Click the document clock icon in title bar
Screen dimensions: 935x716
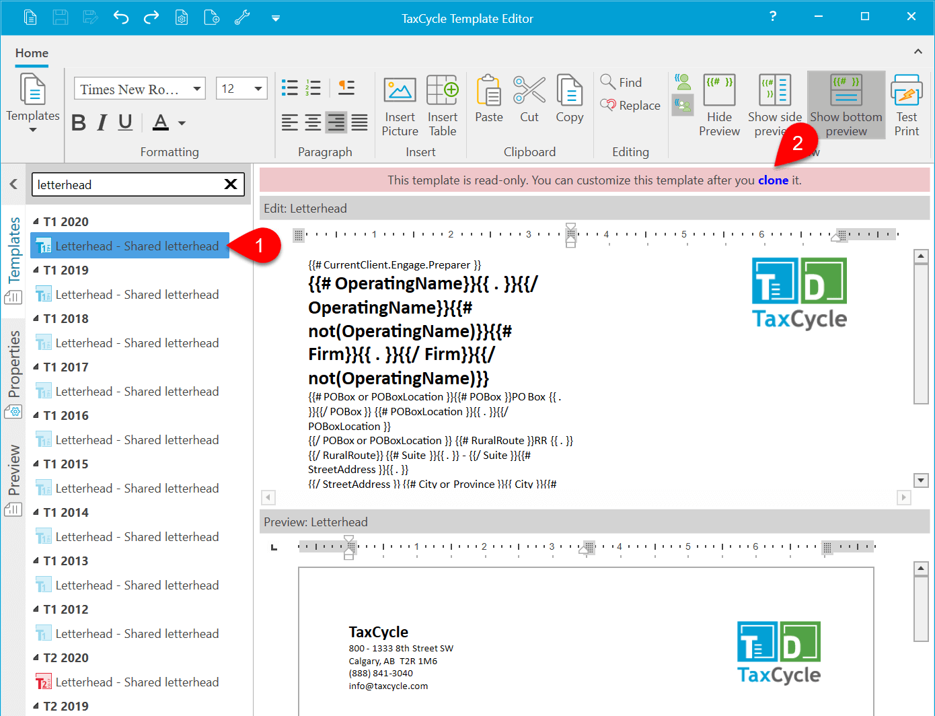pos(212,17)
